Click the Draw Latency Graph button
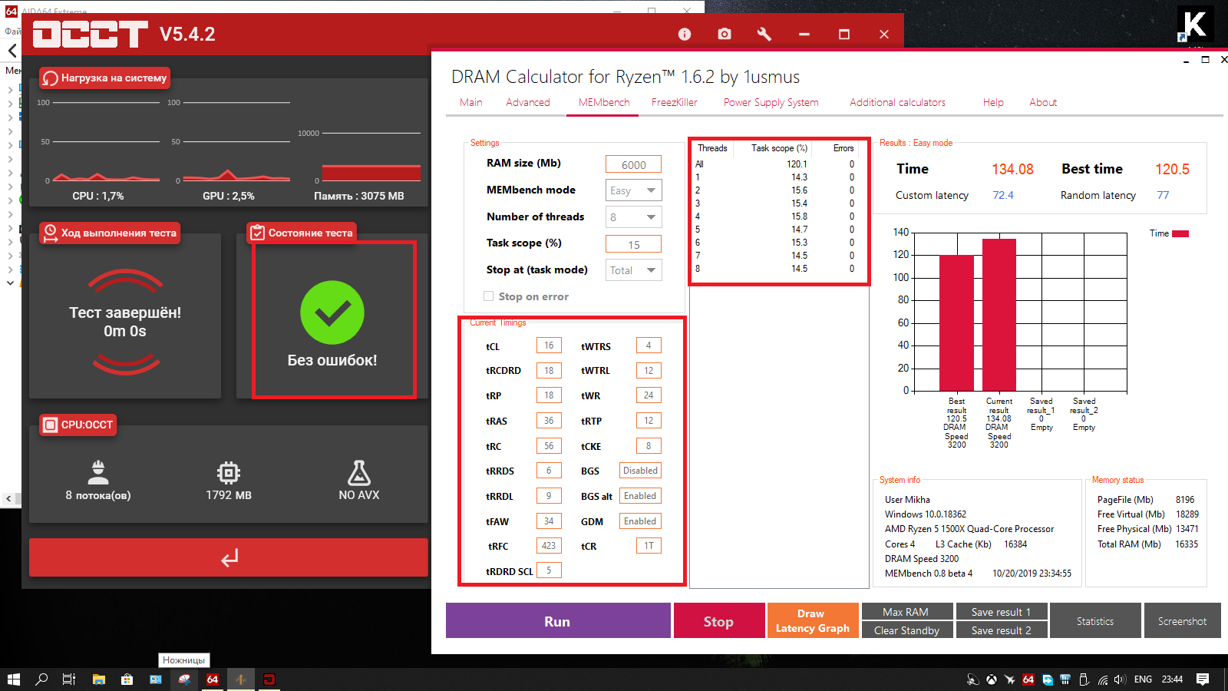The width and height of the screenshot is (1228, 691). tap(813, 620)
